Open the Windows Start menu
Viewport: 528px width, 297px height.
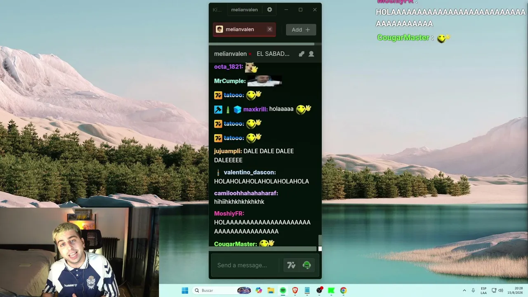[x=185, y=290]
